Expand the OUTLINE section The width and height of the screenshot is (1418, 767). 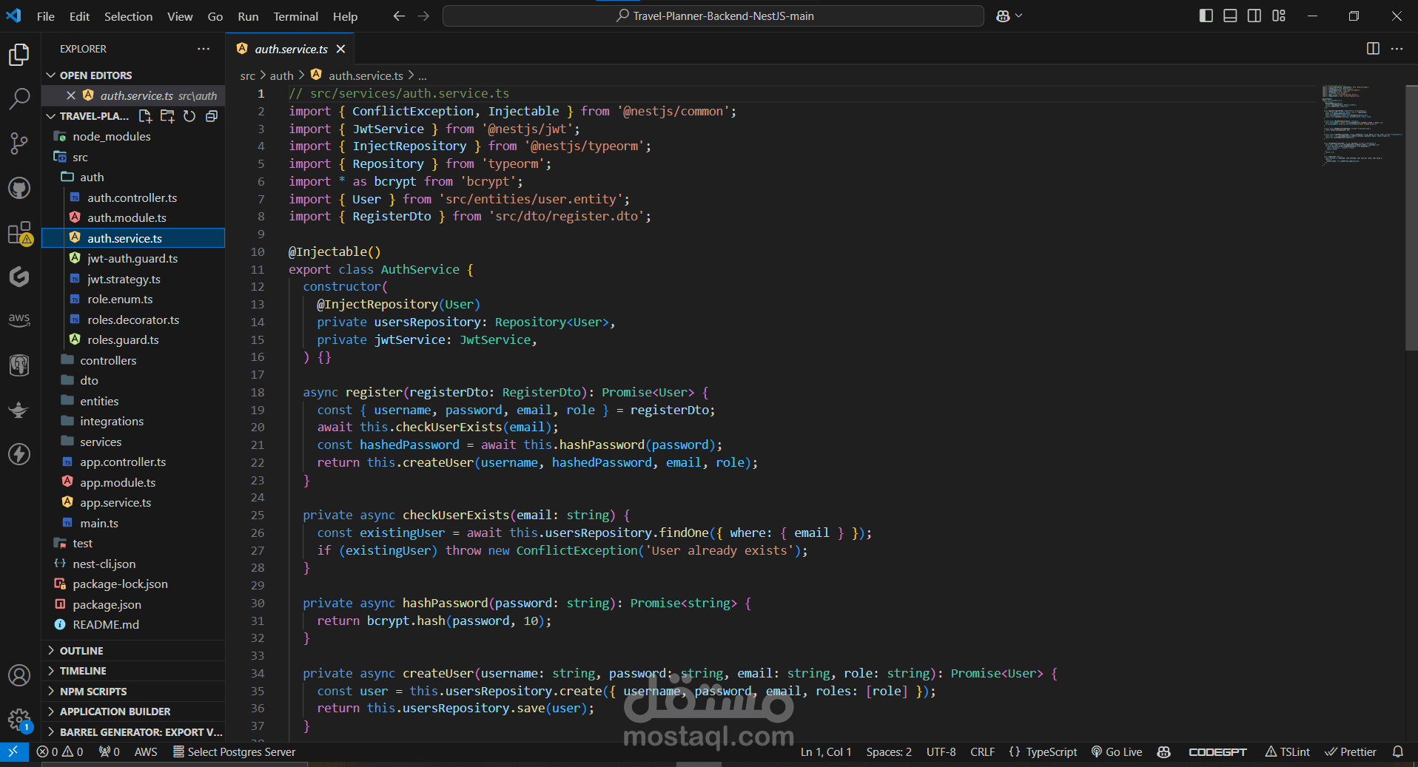tap(81, 651)
